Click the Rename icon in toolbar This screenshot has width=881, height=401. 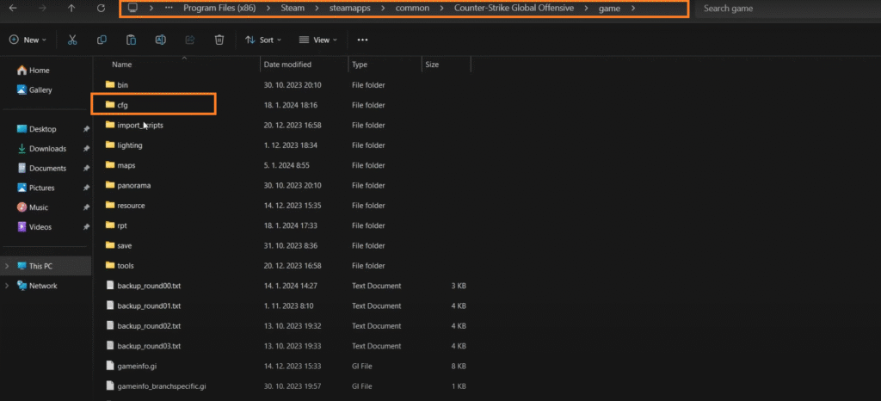point(160,40)
